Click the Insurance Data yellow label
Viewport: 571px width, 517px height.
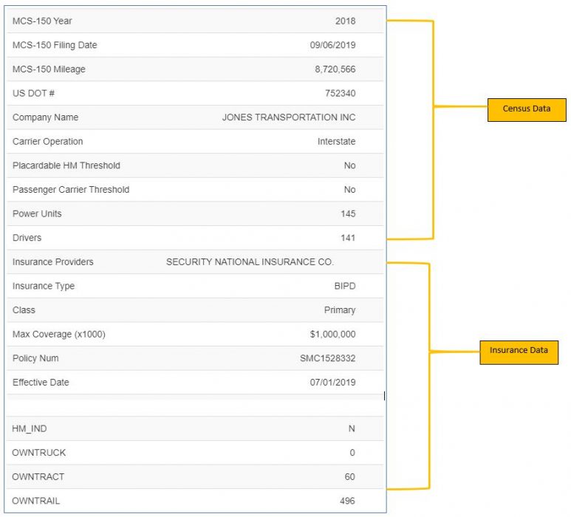[519, 351]
